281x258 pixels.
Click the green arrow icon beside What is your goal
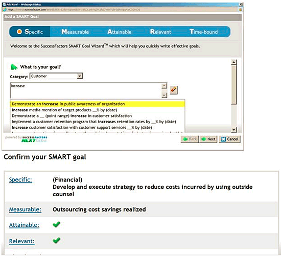point(14,67)
